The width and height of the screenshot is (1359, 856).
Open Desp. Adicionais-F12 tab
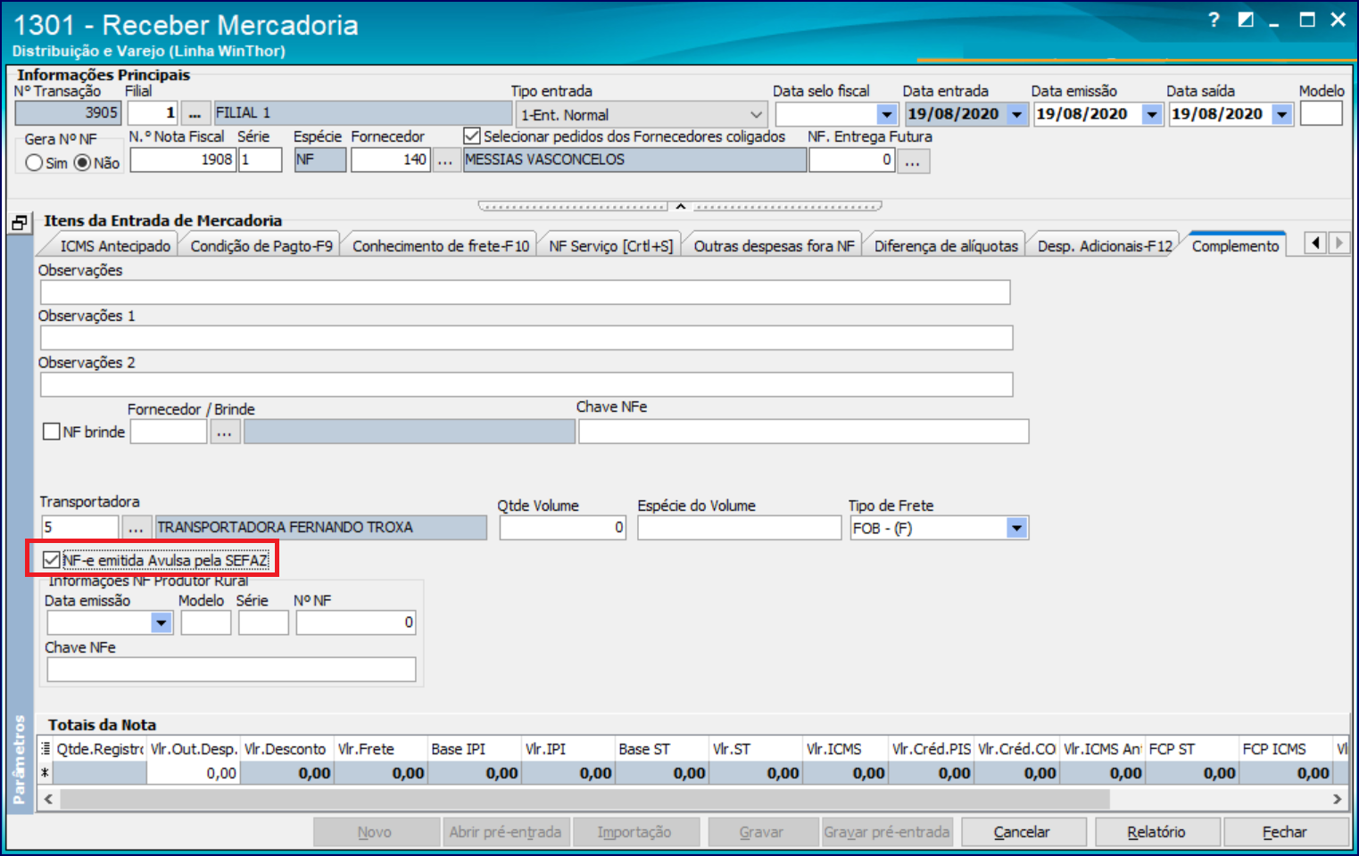1105,246
